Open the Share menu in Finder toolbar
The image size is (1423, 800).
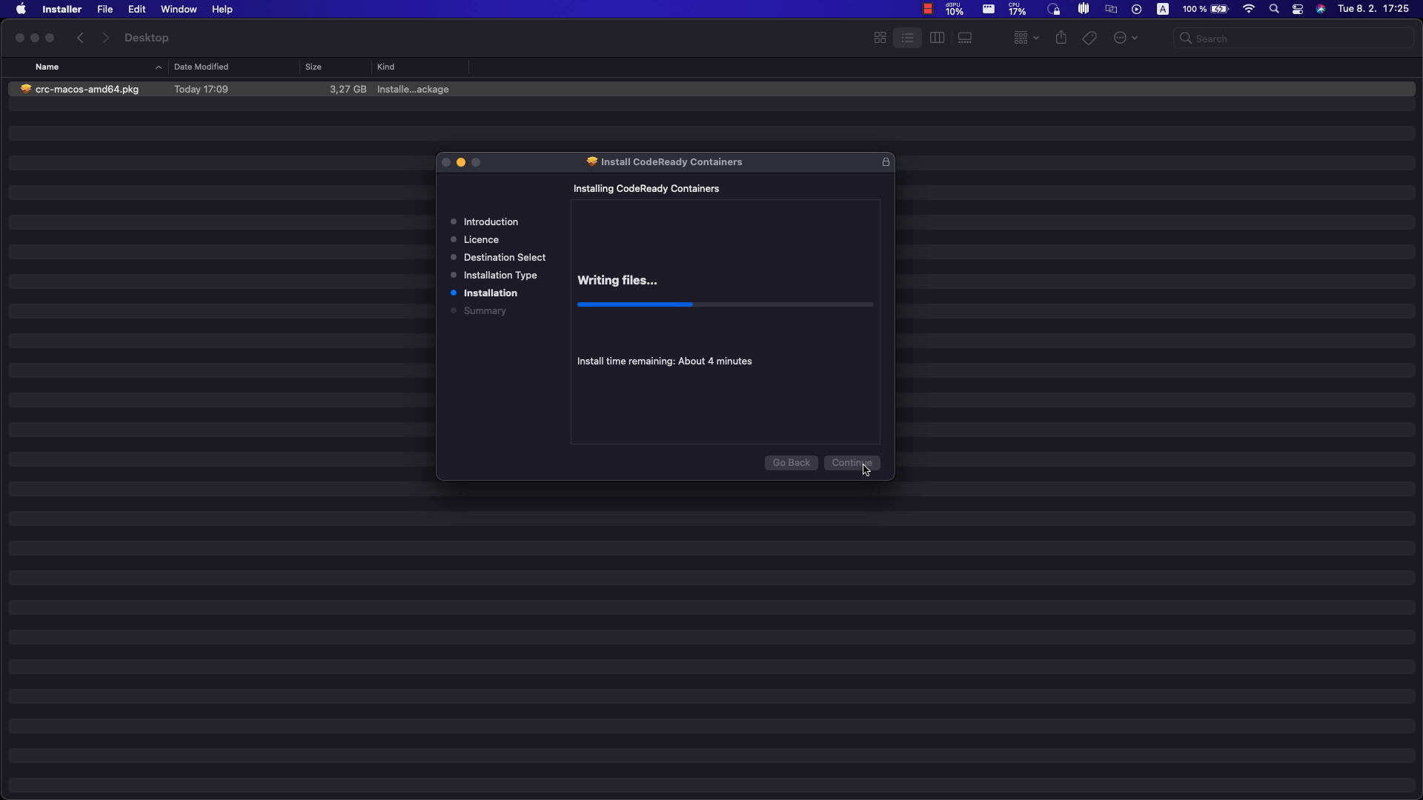point(1061,37)
